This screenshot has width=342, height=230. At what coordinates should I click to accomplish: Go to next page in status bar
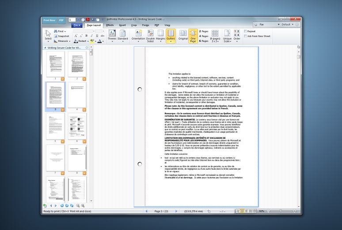pyautogui.click(x=176, y=211)
